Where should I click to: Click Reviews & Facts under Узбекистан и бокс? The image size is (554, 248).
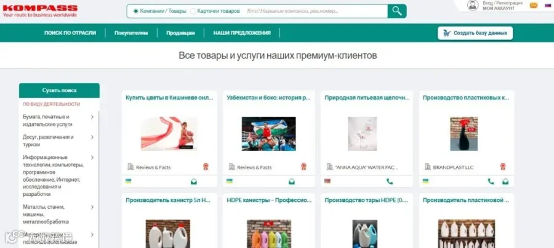(x=254, y=168)
